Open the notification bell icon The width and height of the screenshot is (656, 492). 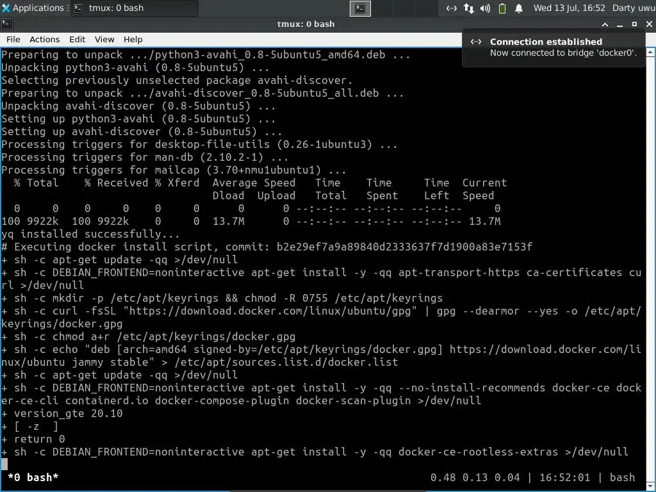pyautogui.click(x=519, y=8)
